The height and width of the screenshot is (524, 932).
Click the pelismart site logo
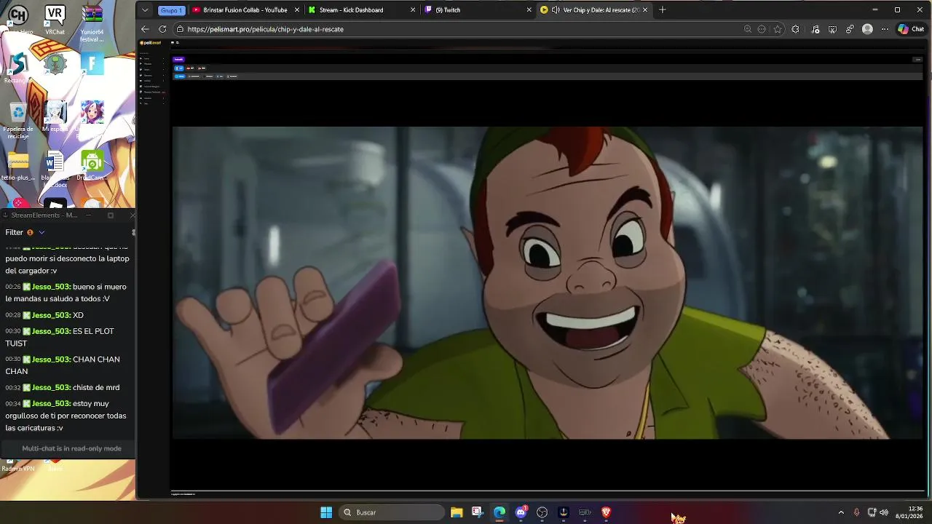pyautogui.click(x=151, y=43)
